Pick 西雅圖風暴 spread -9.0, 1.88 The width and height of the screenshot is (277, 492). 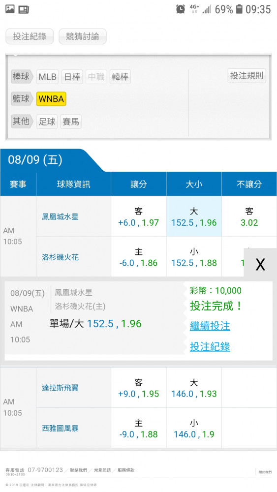click(x=139, y=428)
